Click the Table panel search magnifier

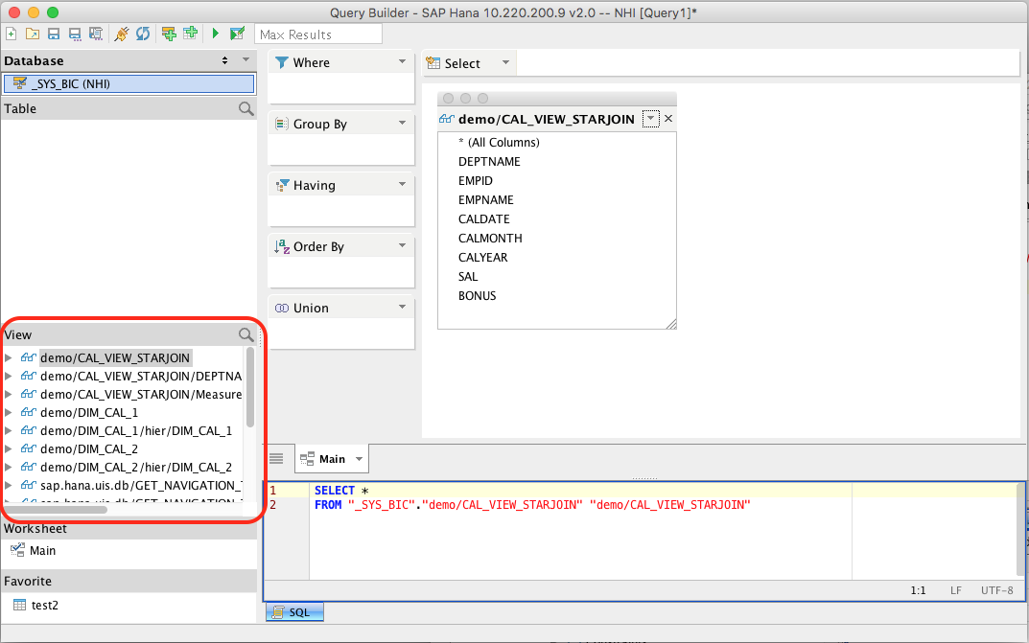(246, 109)
